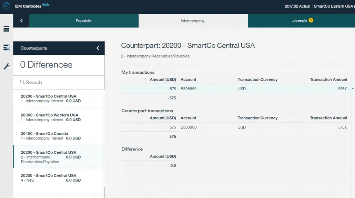Click the USD currency in Counterpart transactions row
The width and height of the screenshot is (355, 198).
(x=242, y=127)
